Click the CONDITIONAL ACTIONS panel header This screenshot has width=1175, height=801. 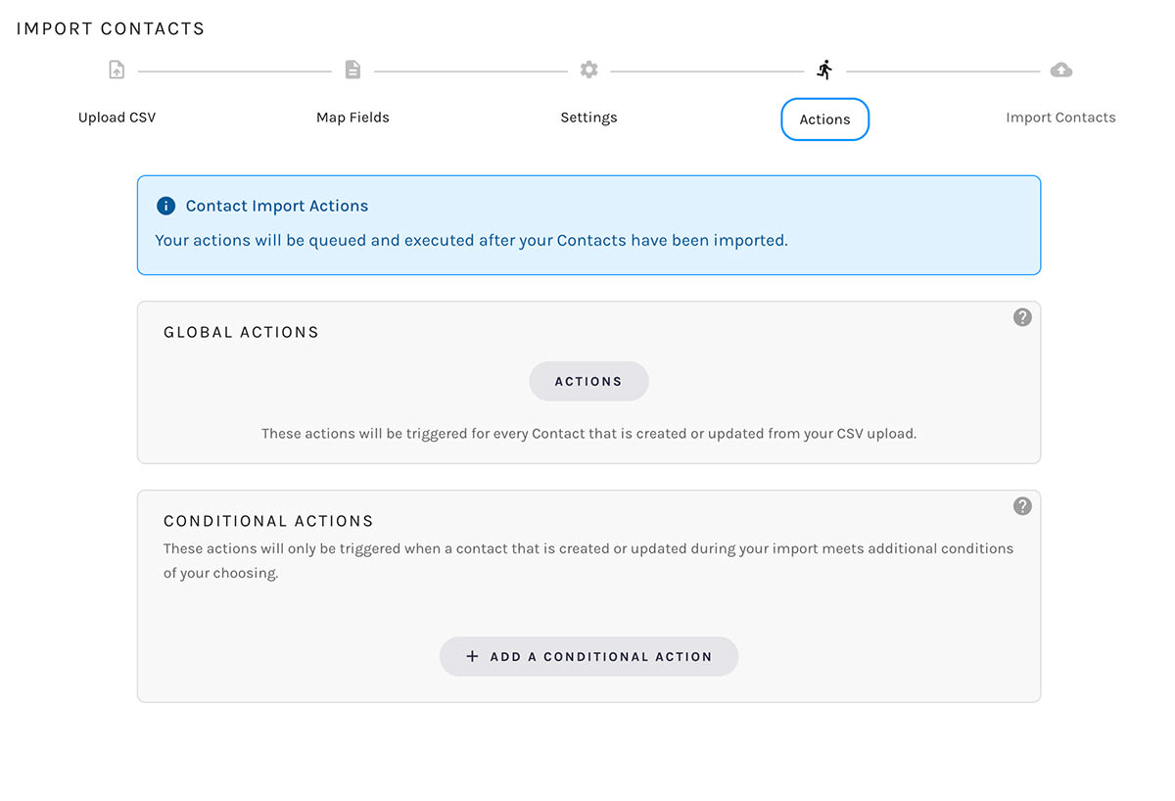pyautogui.click(x=268, y=521)
